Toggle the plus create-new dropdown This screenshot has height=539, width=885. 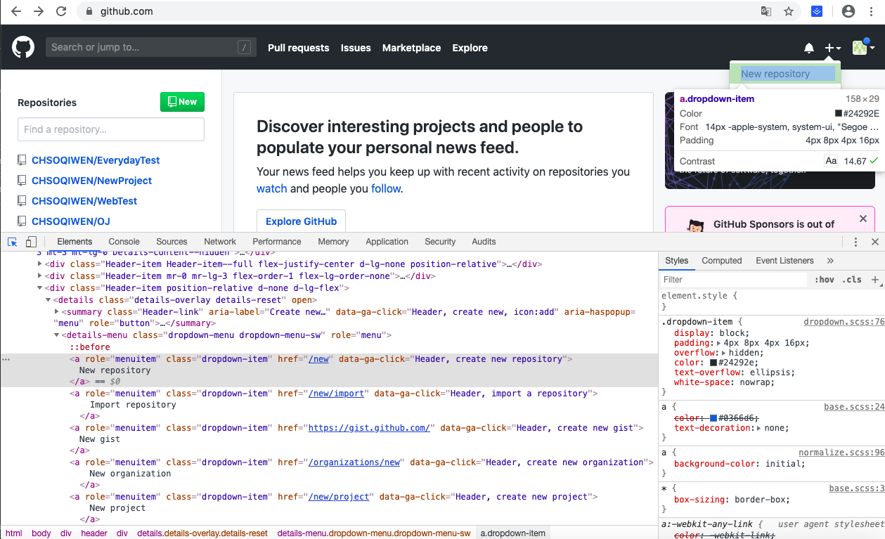[833, 48]
